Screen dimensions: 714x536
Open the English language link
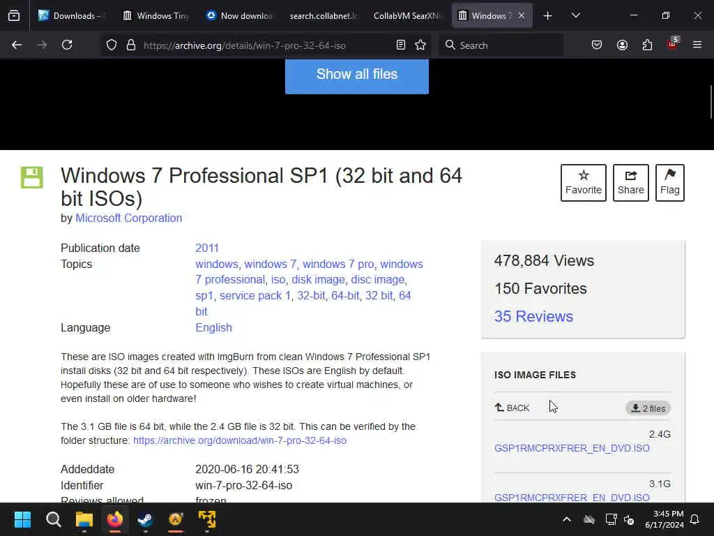click(x=213, y=328)
